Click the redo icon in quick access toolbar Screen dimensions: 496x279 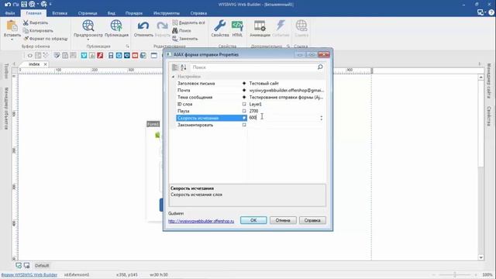(15, 4)
